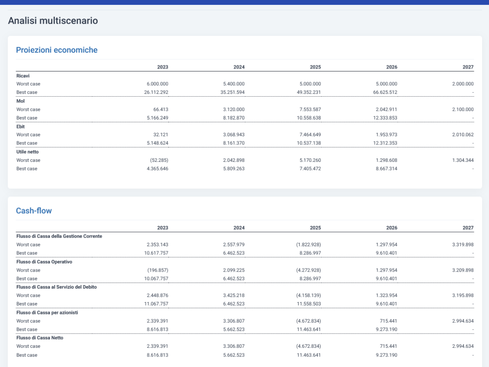Click Utile netto best case 4.365.646
The height and width of the screenshot is (367, 489).
coord(157,168)
